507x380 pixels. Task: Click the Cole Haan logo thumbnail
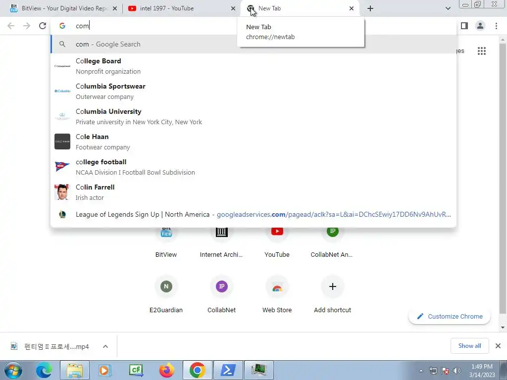pos(62,142)
